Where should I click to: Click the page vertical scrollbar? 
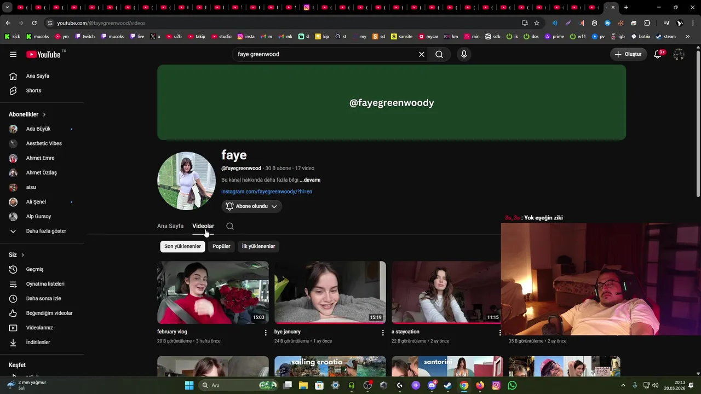(x=698, y=123)
